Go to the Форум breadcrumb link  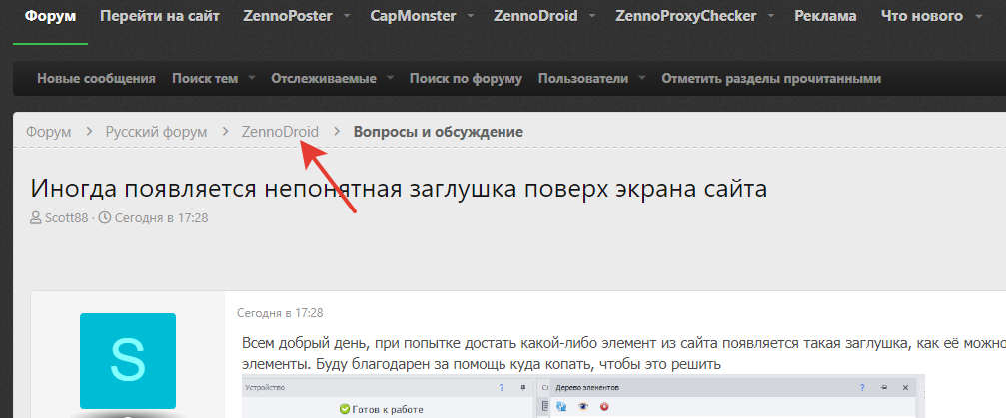point(49,132)
